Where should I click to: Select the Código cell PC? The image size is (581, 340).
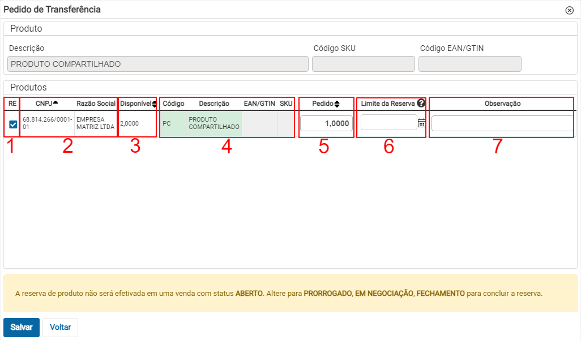coord(166,123)
